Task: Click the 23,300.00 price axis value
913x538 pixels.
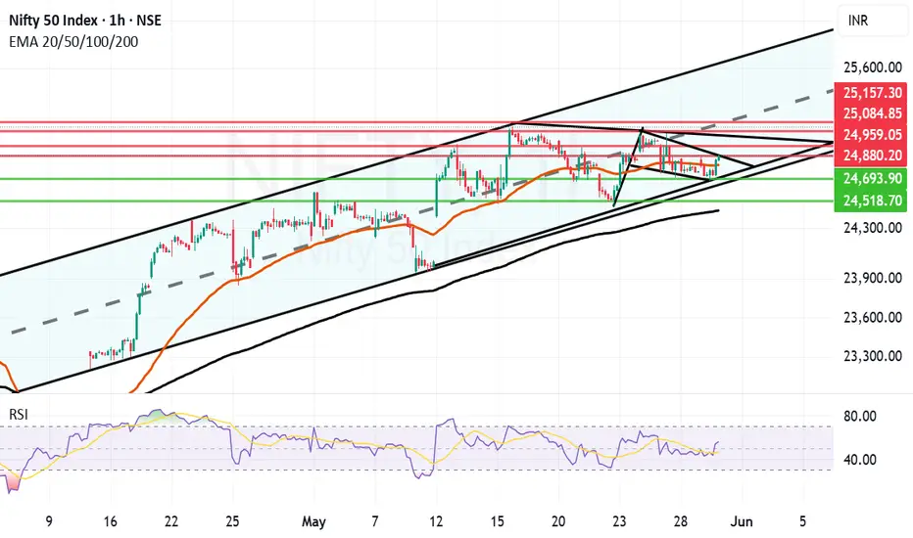Action: pos(872,356)
